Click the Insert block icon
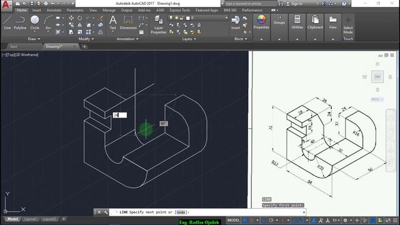The image size is (400, 225). point(235,22)
